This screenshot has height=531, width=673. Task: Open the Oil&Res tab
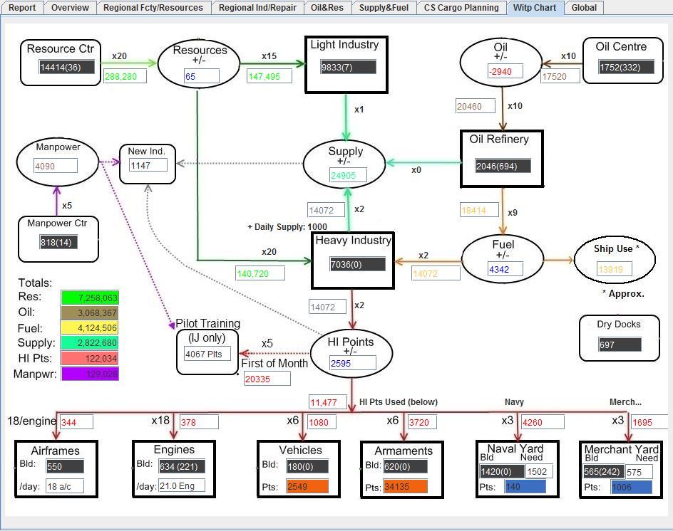tap(327, 8)
